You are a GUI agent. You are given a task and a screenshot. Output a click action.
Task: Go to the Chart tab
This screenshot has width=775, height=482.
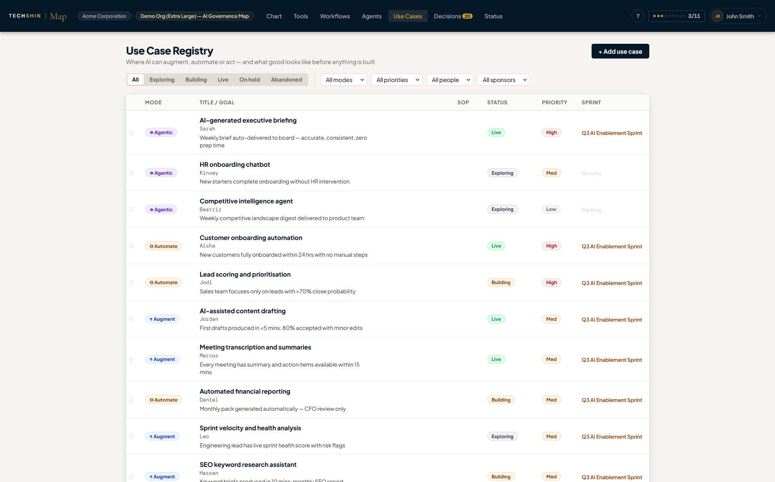pos(274,16)
